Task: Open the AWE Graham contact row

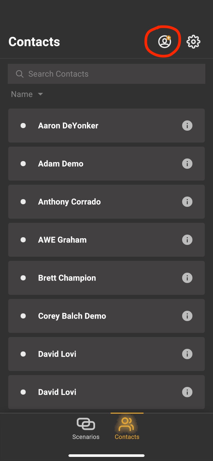Action: 106,240
